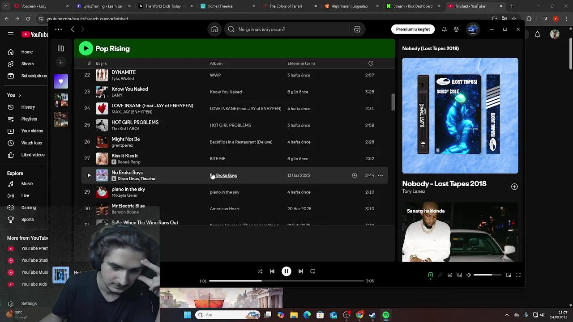
Task: Add No Broke Boys to Liked Songs
Action: point(355,175)
